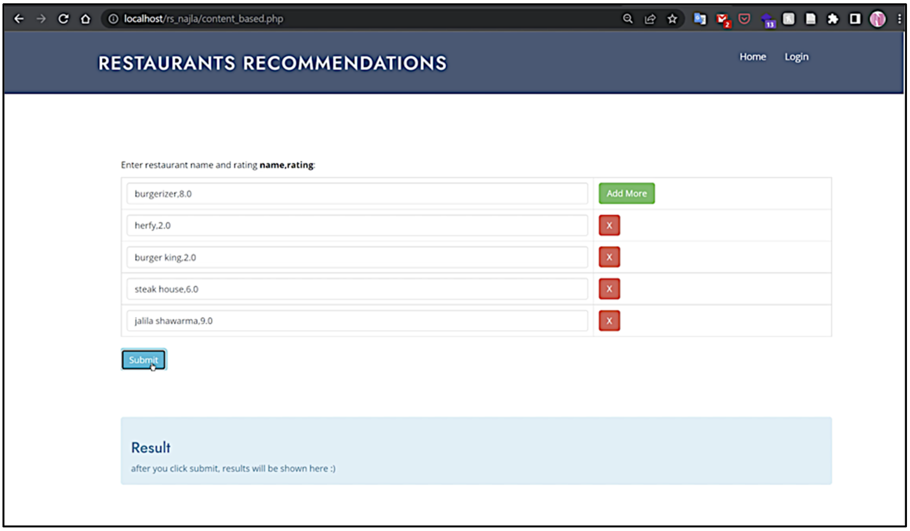Open zoom magnifier icon in address bar
The height and width of the screenshot is (531, 910).
click(628, 19)
